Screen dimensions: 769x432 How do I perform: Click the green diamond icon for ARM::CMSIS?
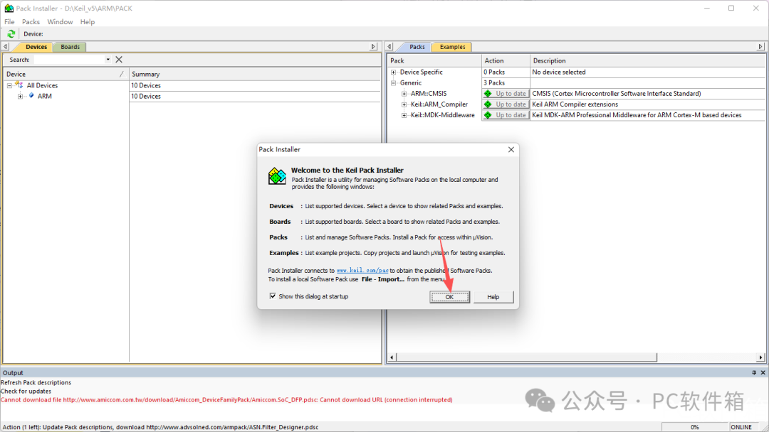pos(488,94)
